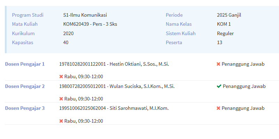Click the Peserta count 13
This screenshot has width=279, height=139.
pyautogui.click(x=219, y=42)
